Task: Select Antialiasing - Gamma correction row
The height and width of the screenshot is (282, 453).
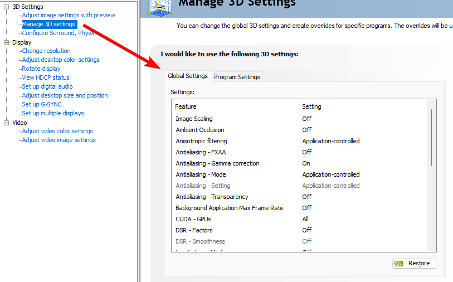Action: 299,163
